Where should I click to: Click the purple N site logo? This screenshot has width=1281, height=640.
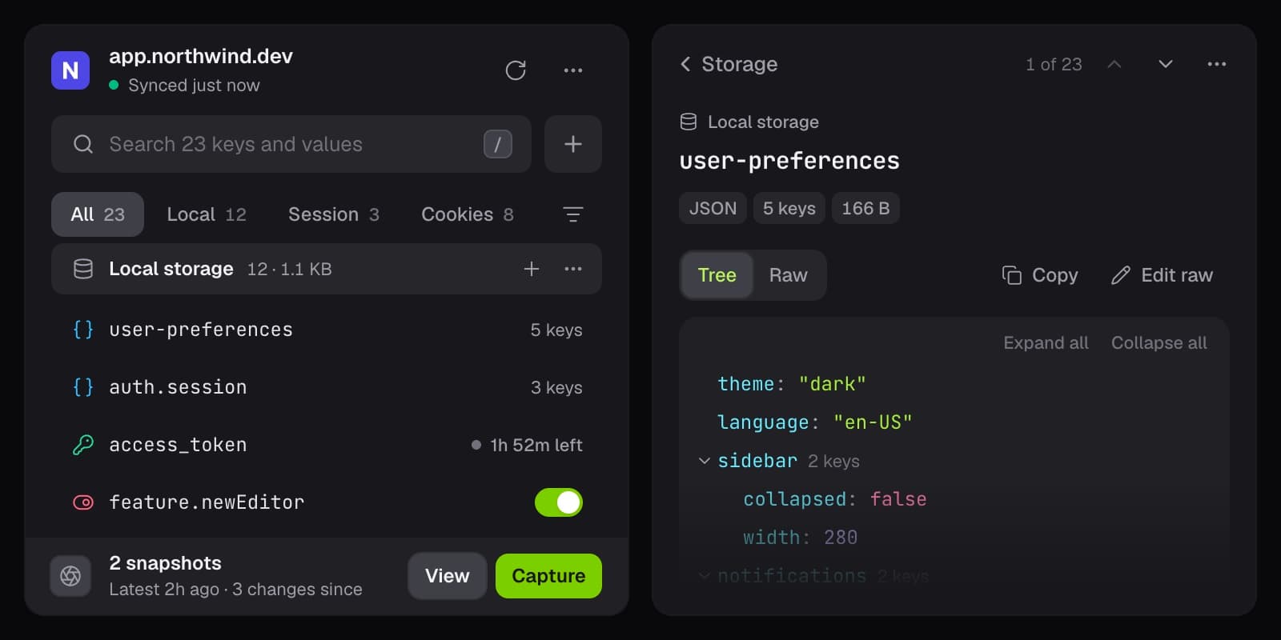tap(70, 70)
